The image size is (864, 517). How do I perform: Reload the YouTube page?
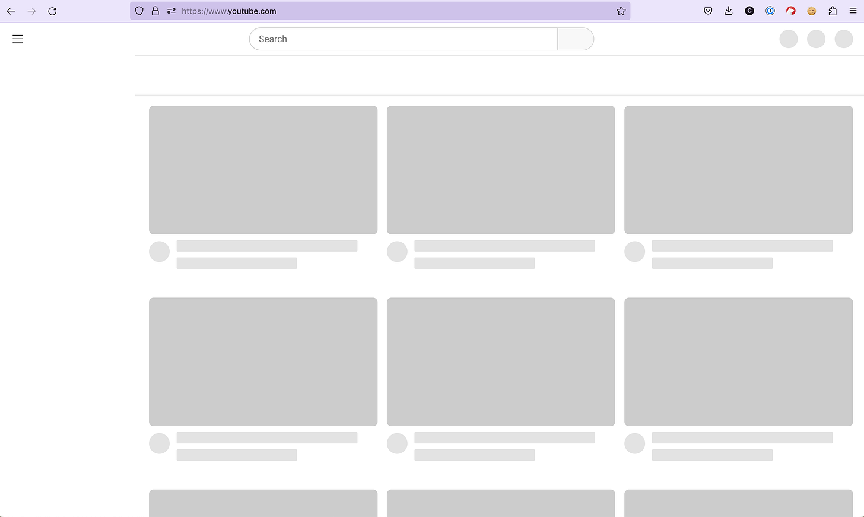point(52,11)
